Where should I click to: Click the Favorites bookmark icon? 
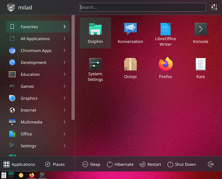coord(12,26)
